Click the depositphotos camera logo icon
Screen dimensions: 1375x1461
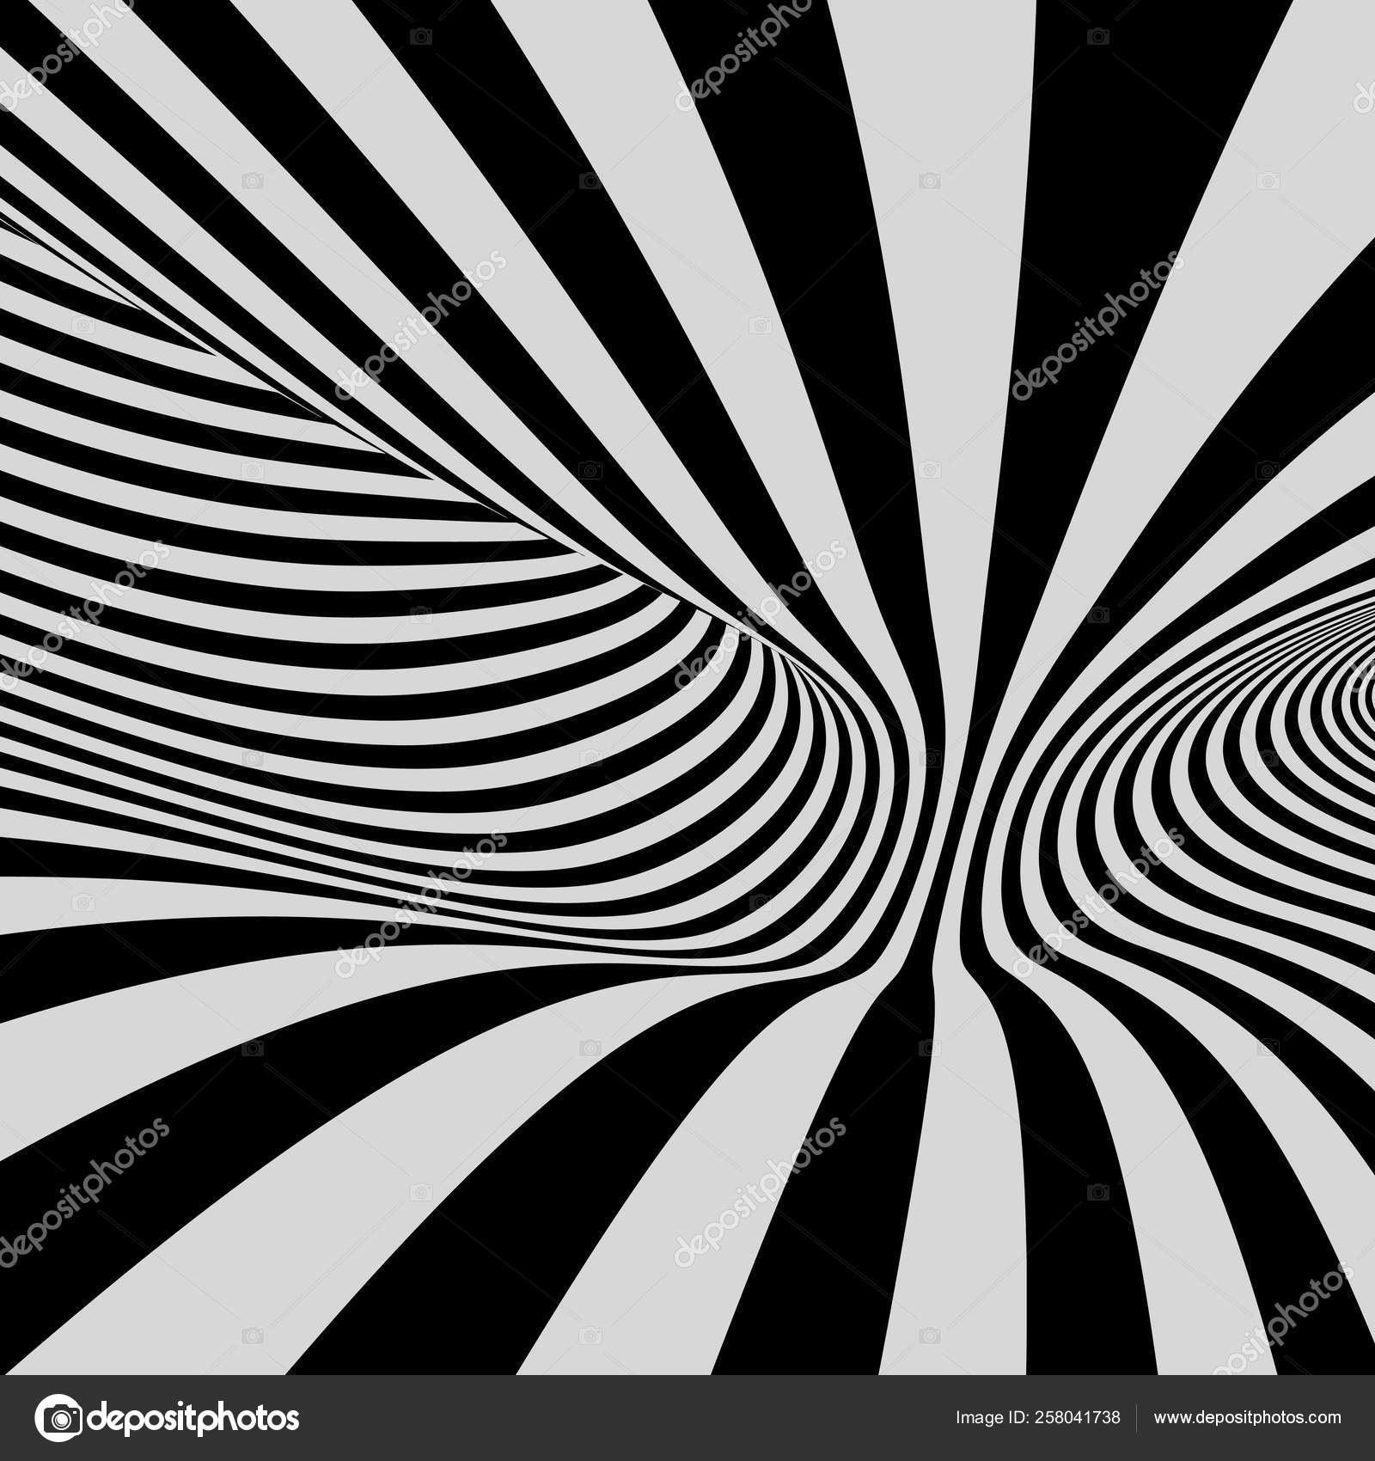(x=58, y=1417)
